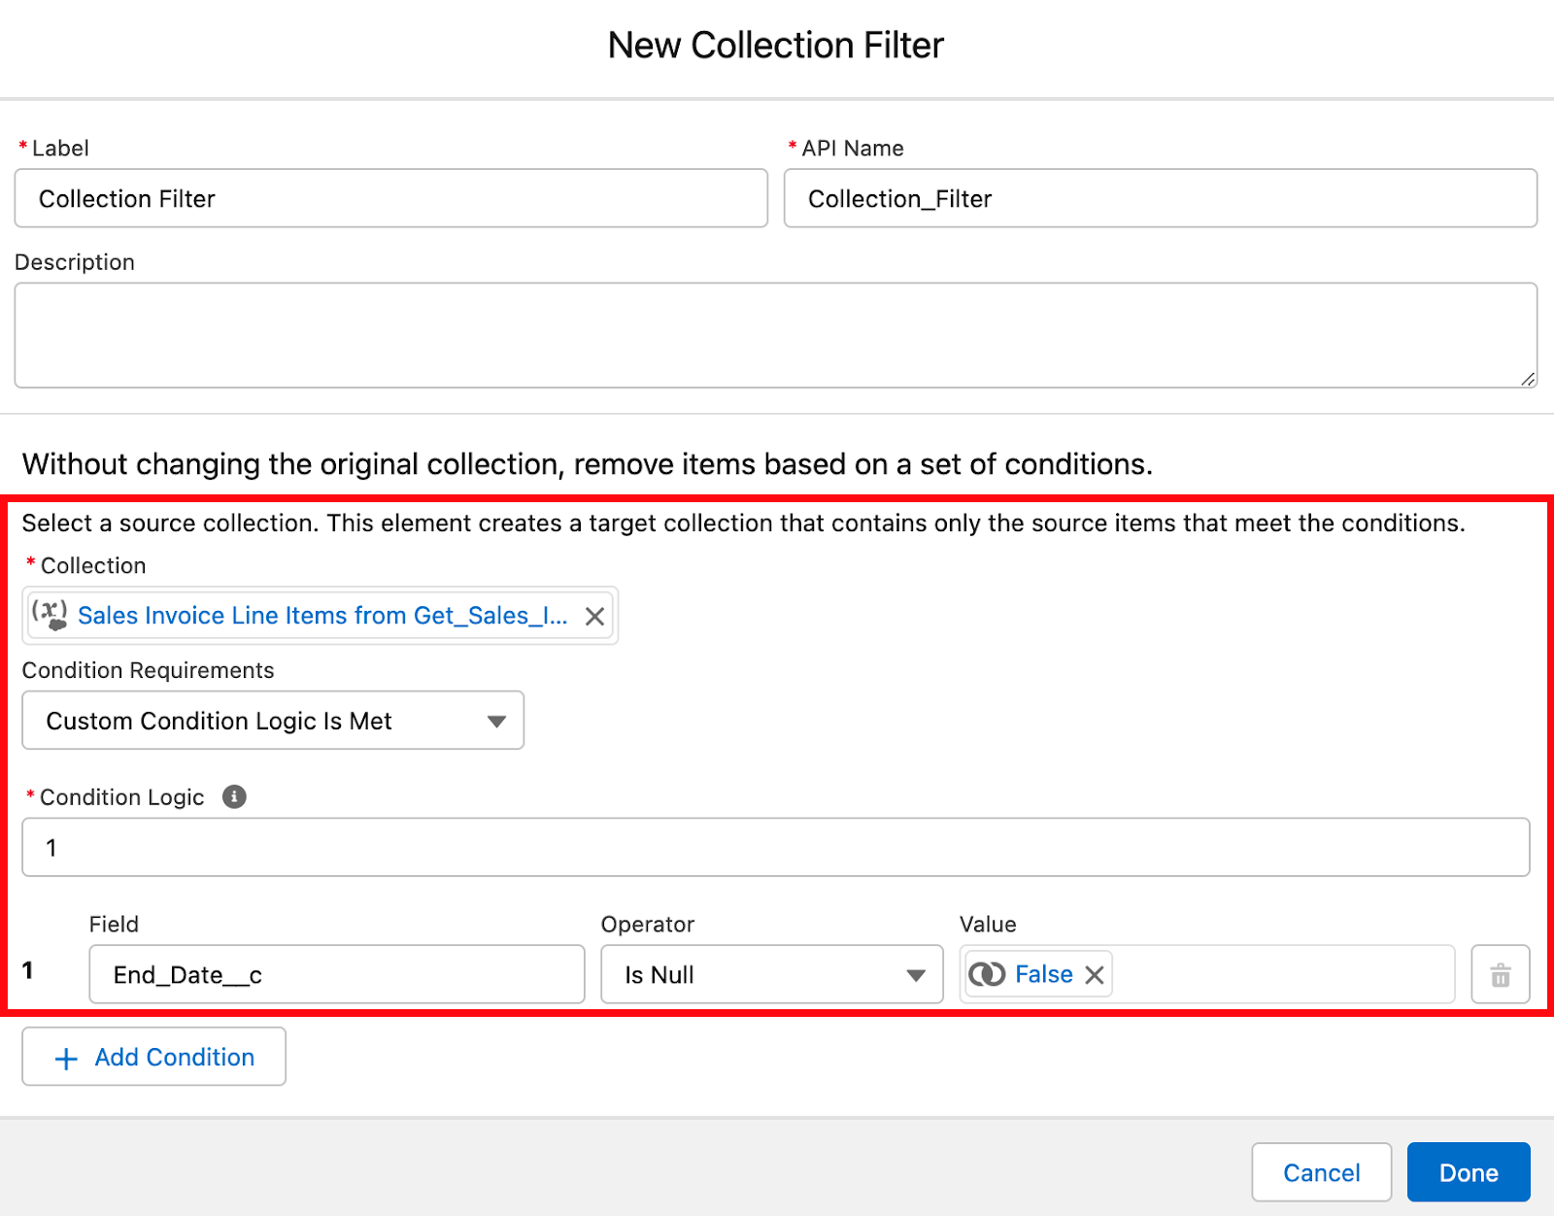This screenshot has height=1216, width=1554.
Task: Click the empty Description text area
Action: 775,335
